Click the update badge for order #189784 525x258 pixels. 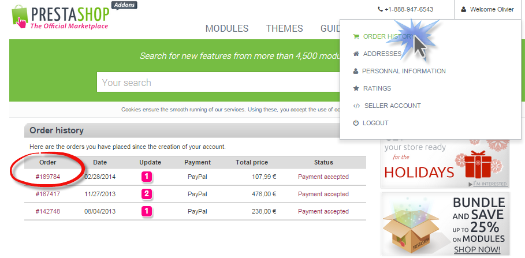[147, 177]
